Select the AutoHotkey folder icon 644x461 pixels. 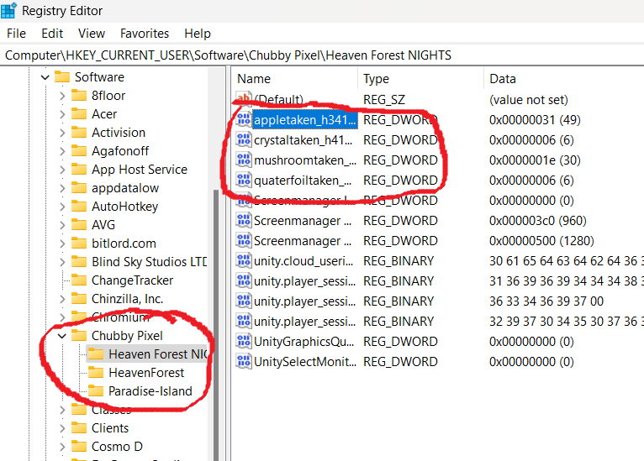click(x=79, y=206)
